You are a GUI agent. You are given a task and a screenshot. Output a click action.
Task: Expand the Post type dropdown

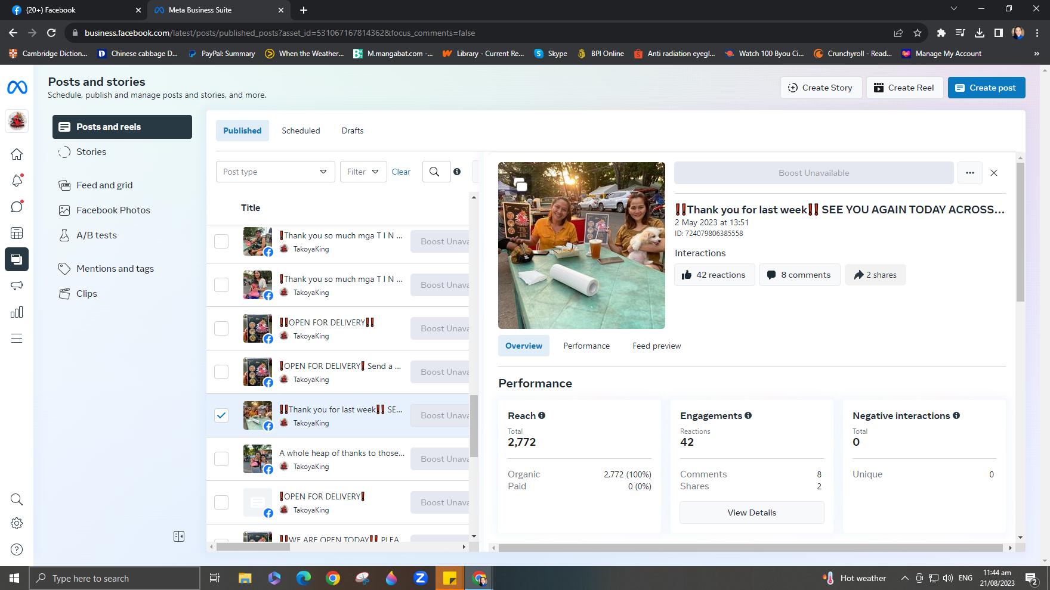point(276,172)
